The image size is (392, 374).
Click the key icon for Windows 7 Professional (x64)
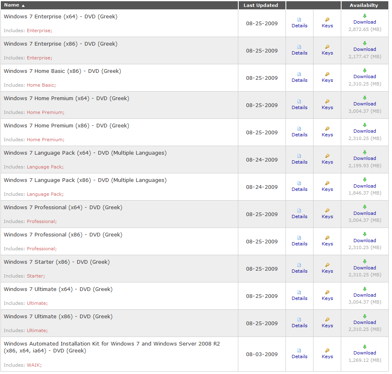(x=327, y=210)
